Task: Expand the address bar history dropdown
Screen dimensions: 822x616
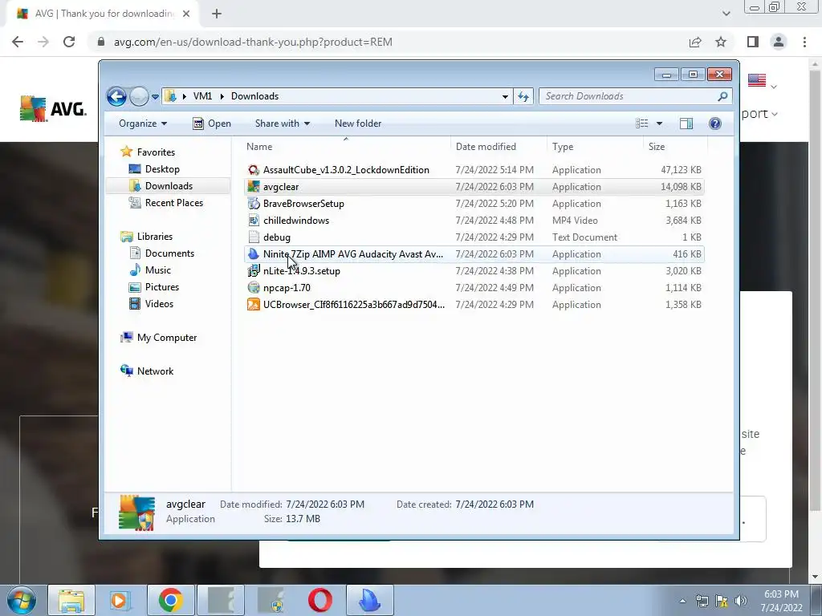Action: (505, 96)
